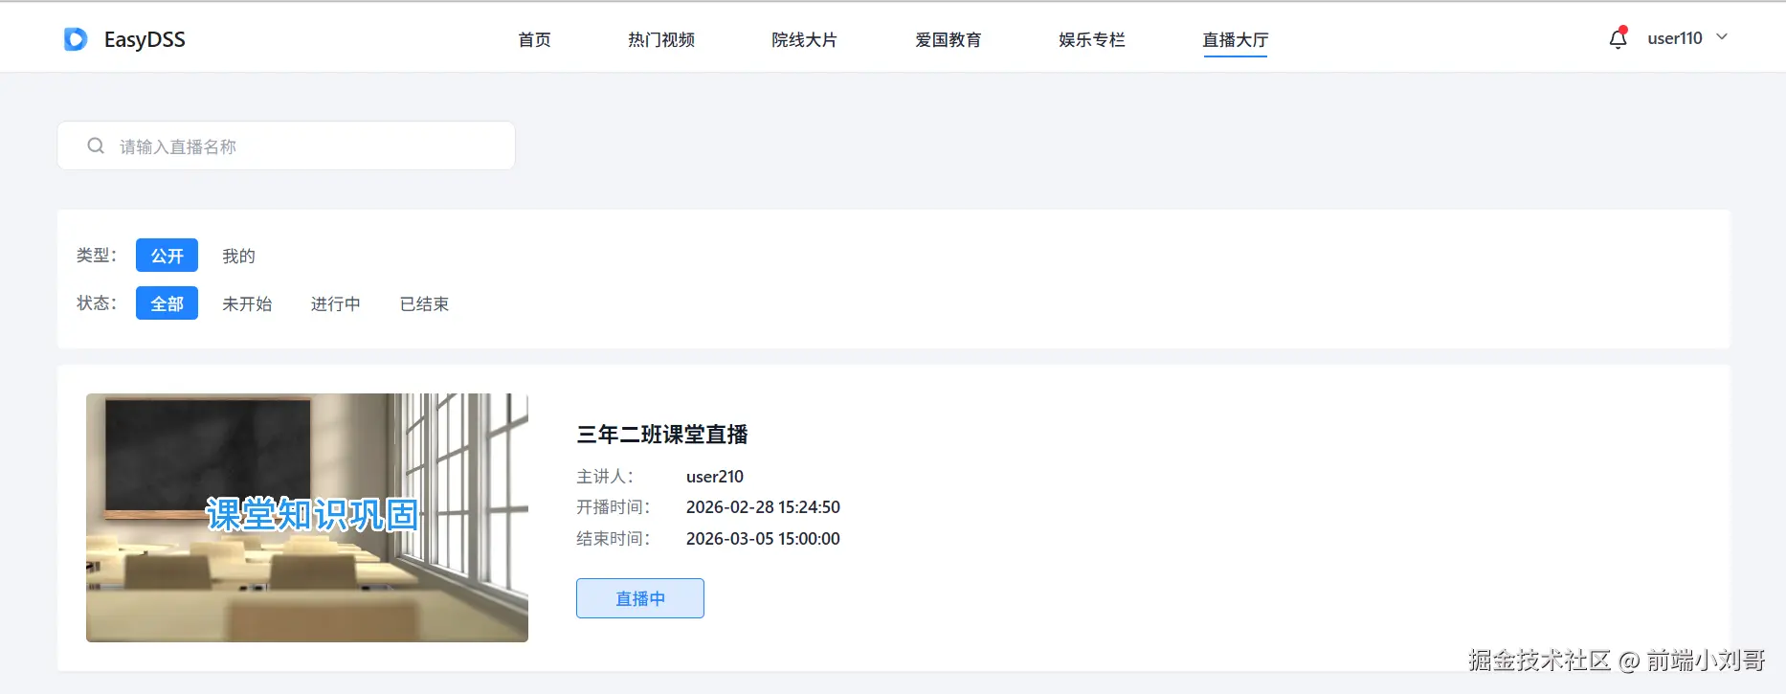
Task: Click the search magnifier icon
Action: pyautogui.click(x=96, y=146)
